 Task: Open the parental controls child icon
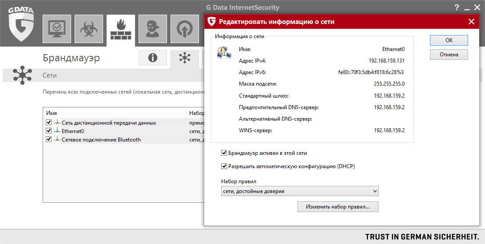click(x=152, y=30)
